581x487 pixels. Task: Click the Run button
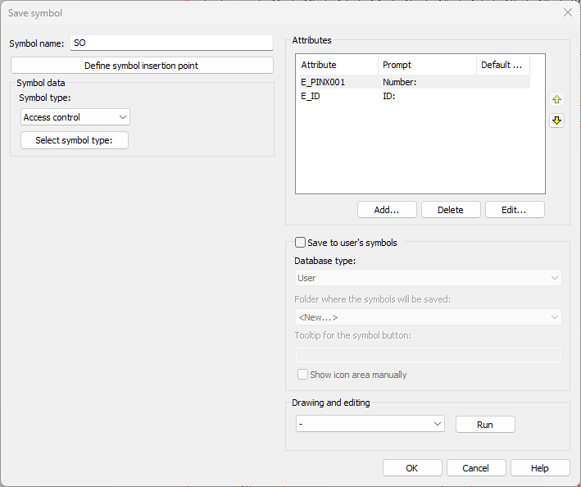click(485, 425)
